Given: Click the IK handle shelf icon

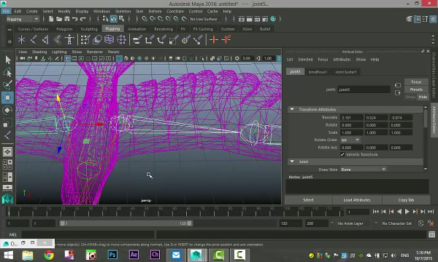Looking at the screenshot, I should click(x=45, y=40).
